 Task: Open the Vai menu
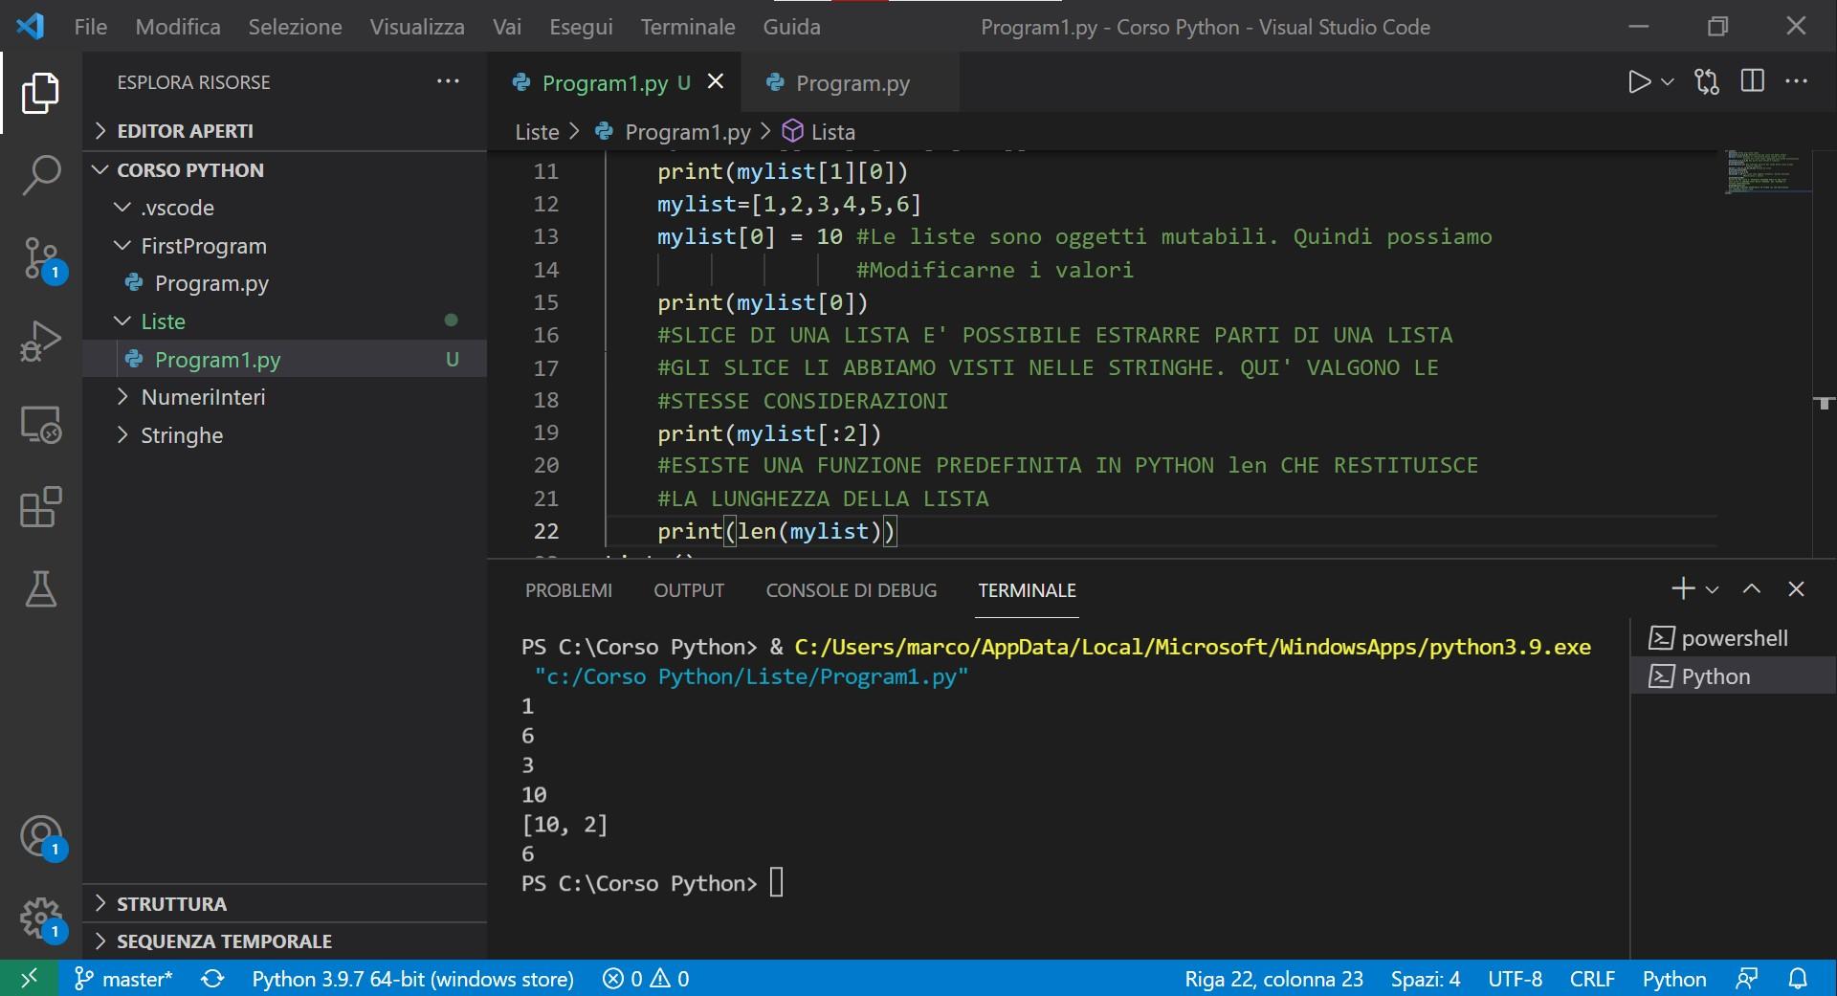tap(507, 27)
